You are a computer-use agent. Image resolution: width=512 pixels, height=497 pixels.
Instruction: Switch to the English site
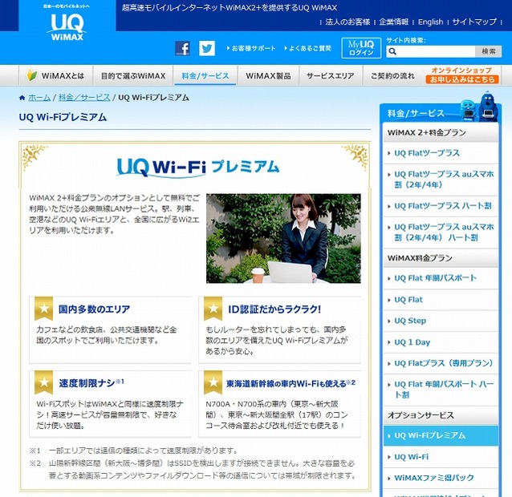pos(430,22)
